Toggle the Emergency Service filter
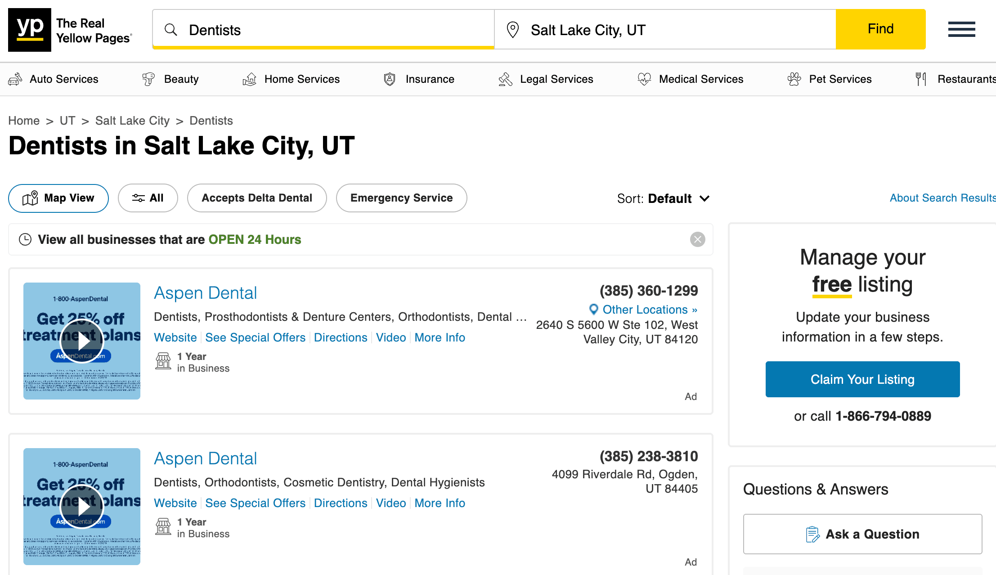Viewport: 996px width, 575px height. pos(401,198)
